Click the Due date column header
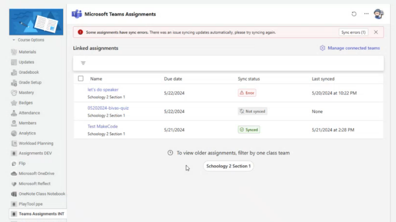 pos(173,79)
